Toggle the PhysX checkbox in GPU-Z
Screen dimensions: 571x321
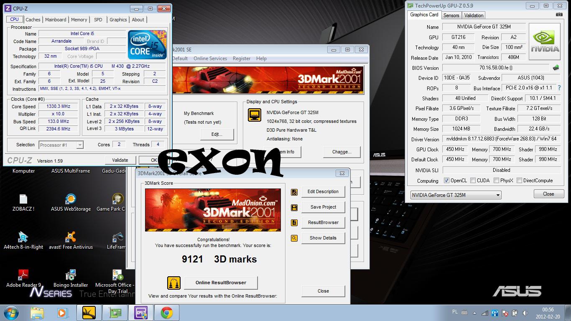coord(496,181)
